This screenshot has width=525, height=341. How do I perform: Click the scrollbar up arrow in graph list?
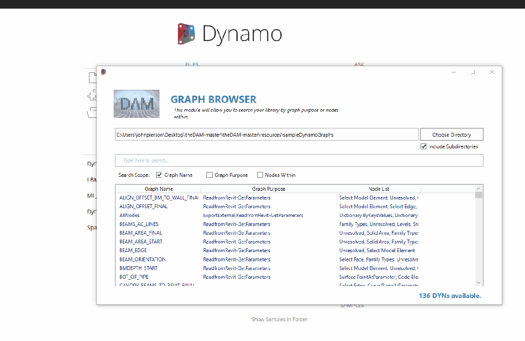(x=479, y=188)
